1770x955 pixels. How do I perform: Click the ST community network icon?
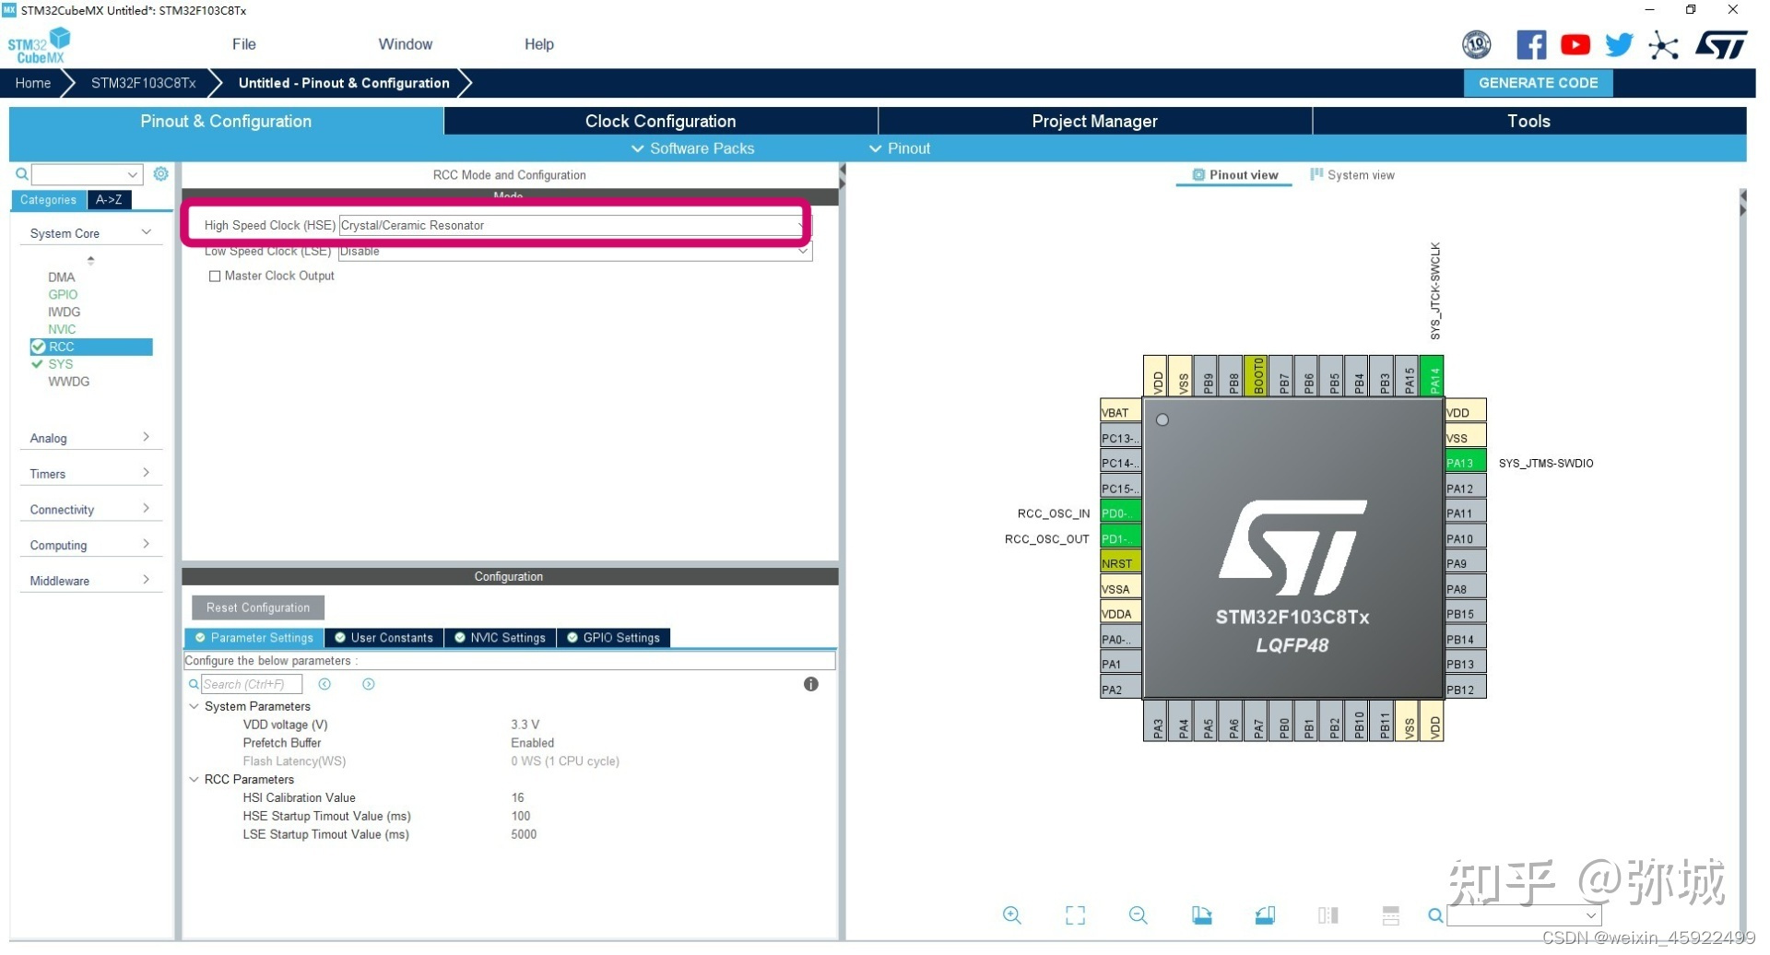[x=1664, y=45]
